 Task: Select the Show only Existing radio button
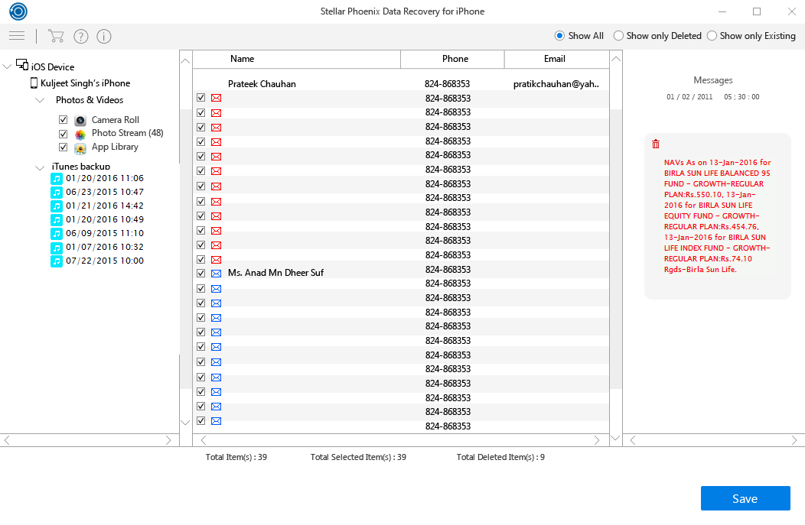[x=712, y=36]
